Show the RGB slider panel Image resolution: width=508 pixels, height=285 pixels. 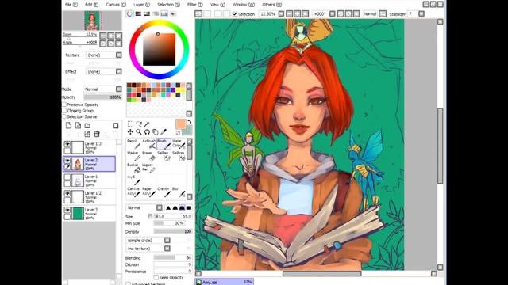[x=138, y=14]
